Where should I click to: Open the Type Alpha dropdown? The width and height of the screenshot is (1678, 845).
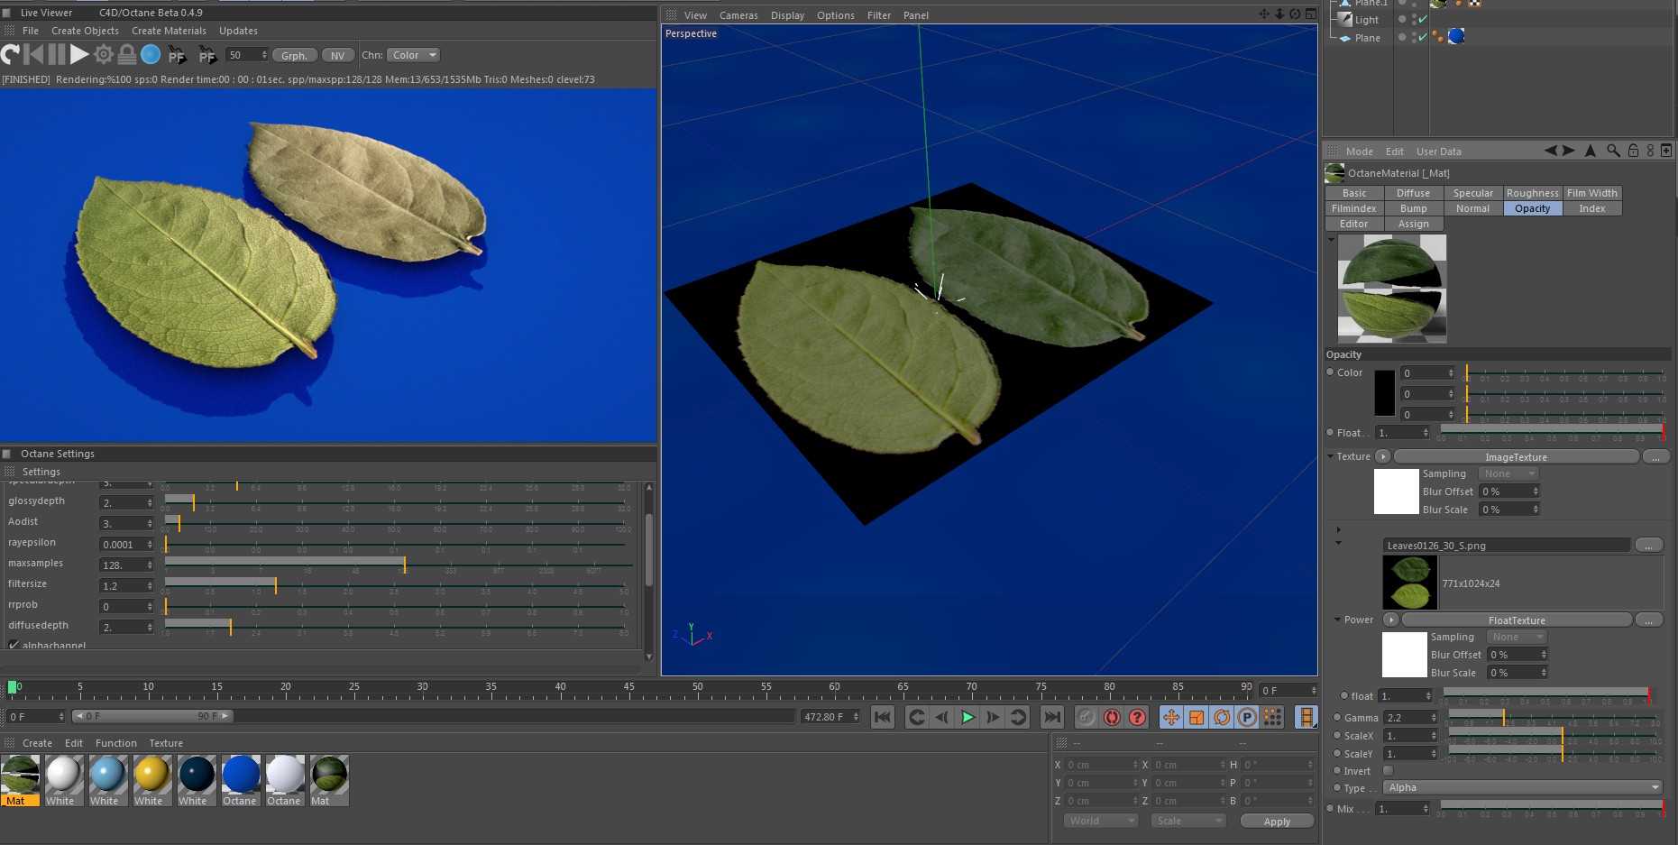tap(1523, 787)
